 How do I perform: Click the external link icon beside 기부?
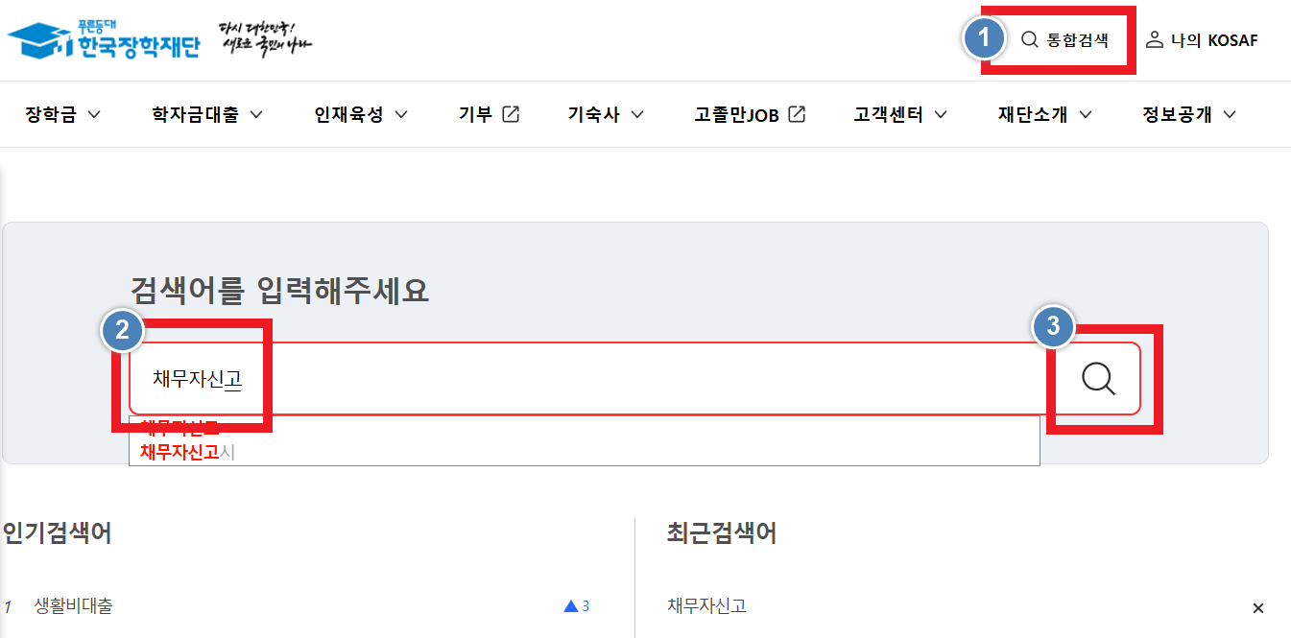510,112
